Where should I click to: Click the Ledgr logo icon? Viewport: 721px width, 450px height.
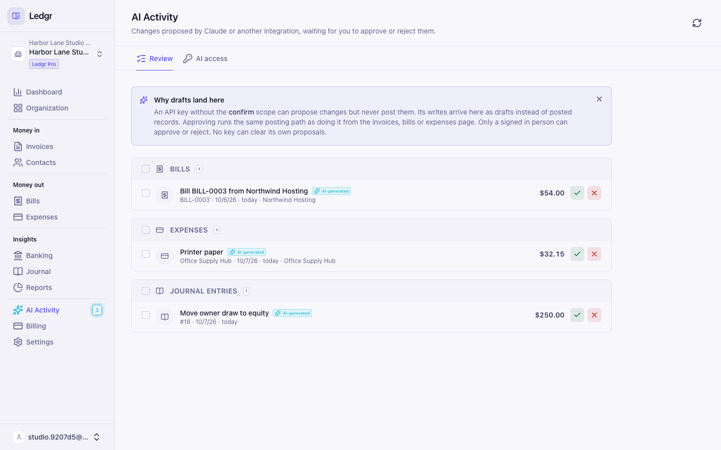pyautogui.click(x=16, y=16)
